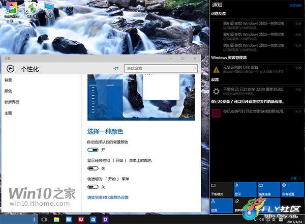Open the Tablet mode (平板模式) quick action
The width and height of the screenshot is (305, 224).
[x=220, y=189]
